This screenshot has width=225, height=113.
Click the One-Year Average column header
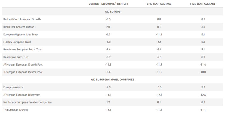(x=159, y=4)
